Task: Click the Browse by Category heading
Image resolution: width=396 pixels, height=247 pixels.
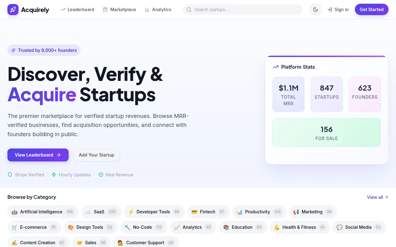Action: coord(32,197)
